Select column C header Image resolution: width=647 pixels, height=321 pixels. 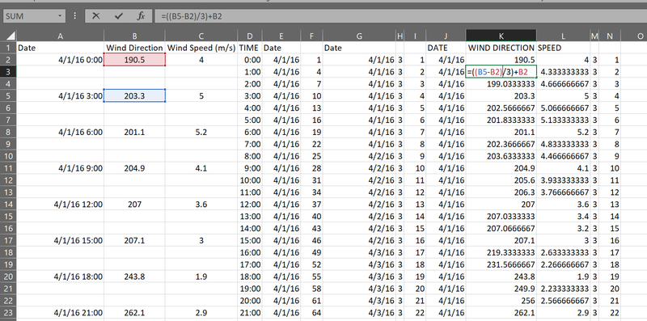pyautogui.click(x=201, y=36)
